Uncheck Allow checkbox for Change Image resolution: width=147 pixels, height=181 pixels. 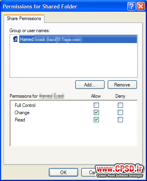pos(96,113)
